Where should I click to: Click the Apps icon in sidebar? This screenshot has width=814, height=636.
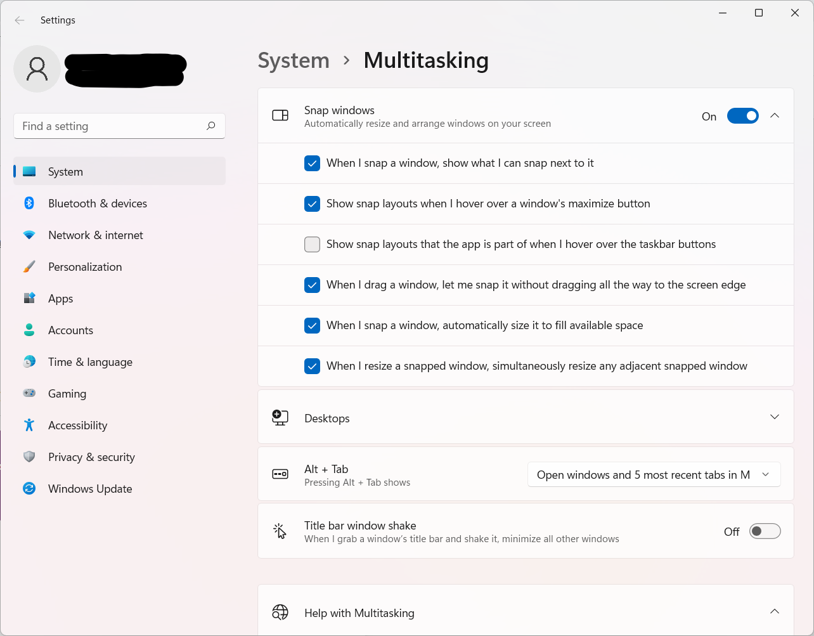29,298
